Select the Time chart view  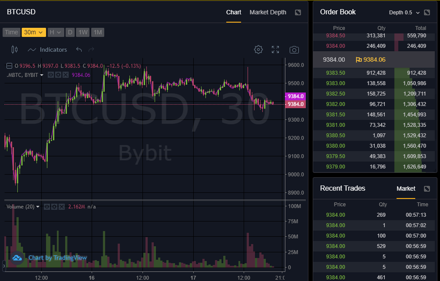(x=11, y=32)
